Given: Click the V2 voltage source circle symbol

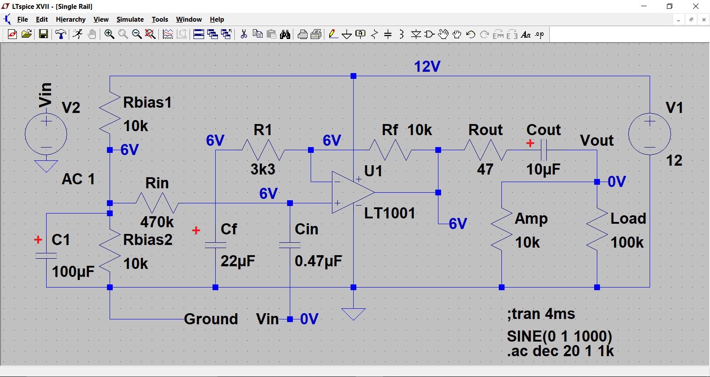Looking at the screenshot, I should point(46,134).
